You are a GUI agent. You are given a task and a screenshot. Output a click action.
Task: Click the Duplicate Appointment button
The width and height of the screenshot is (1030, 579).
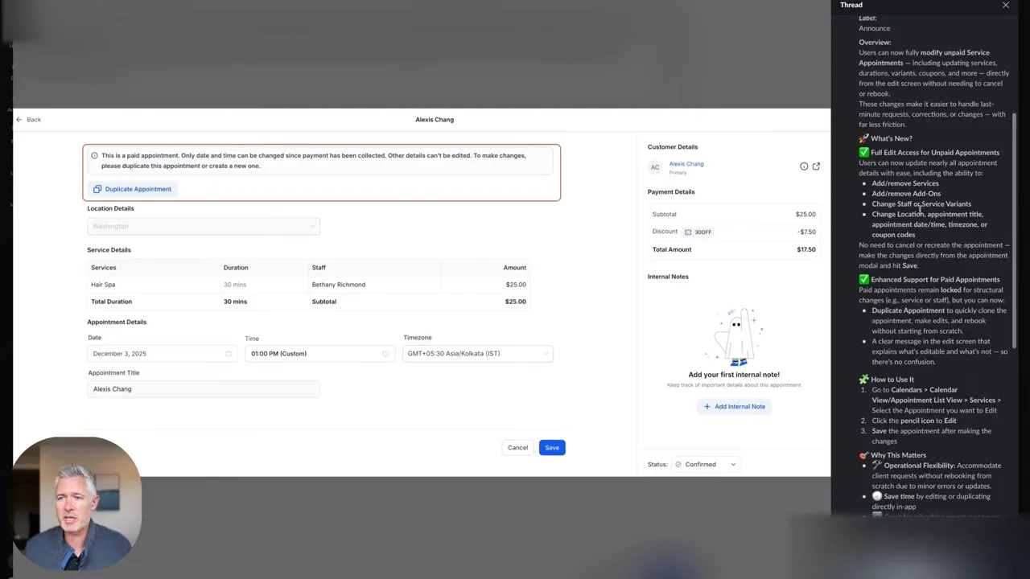[132, 189]
